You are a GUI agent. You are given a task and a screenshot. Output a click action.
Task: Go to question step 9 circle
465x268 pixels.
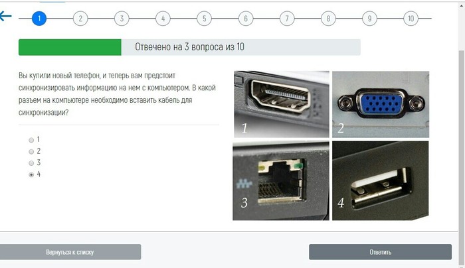pos(369,19)
